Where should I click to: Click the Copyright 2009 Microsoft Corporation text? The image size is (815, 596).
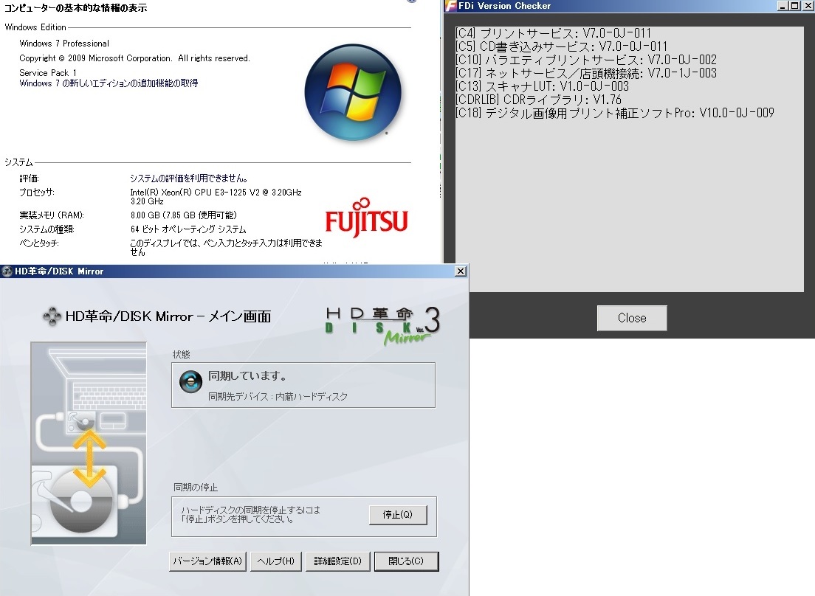[x=134, y=58]
